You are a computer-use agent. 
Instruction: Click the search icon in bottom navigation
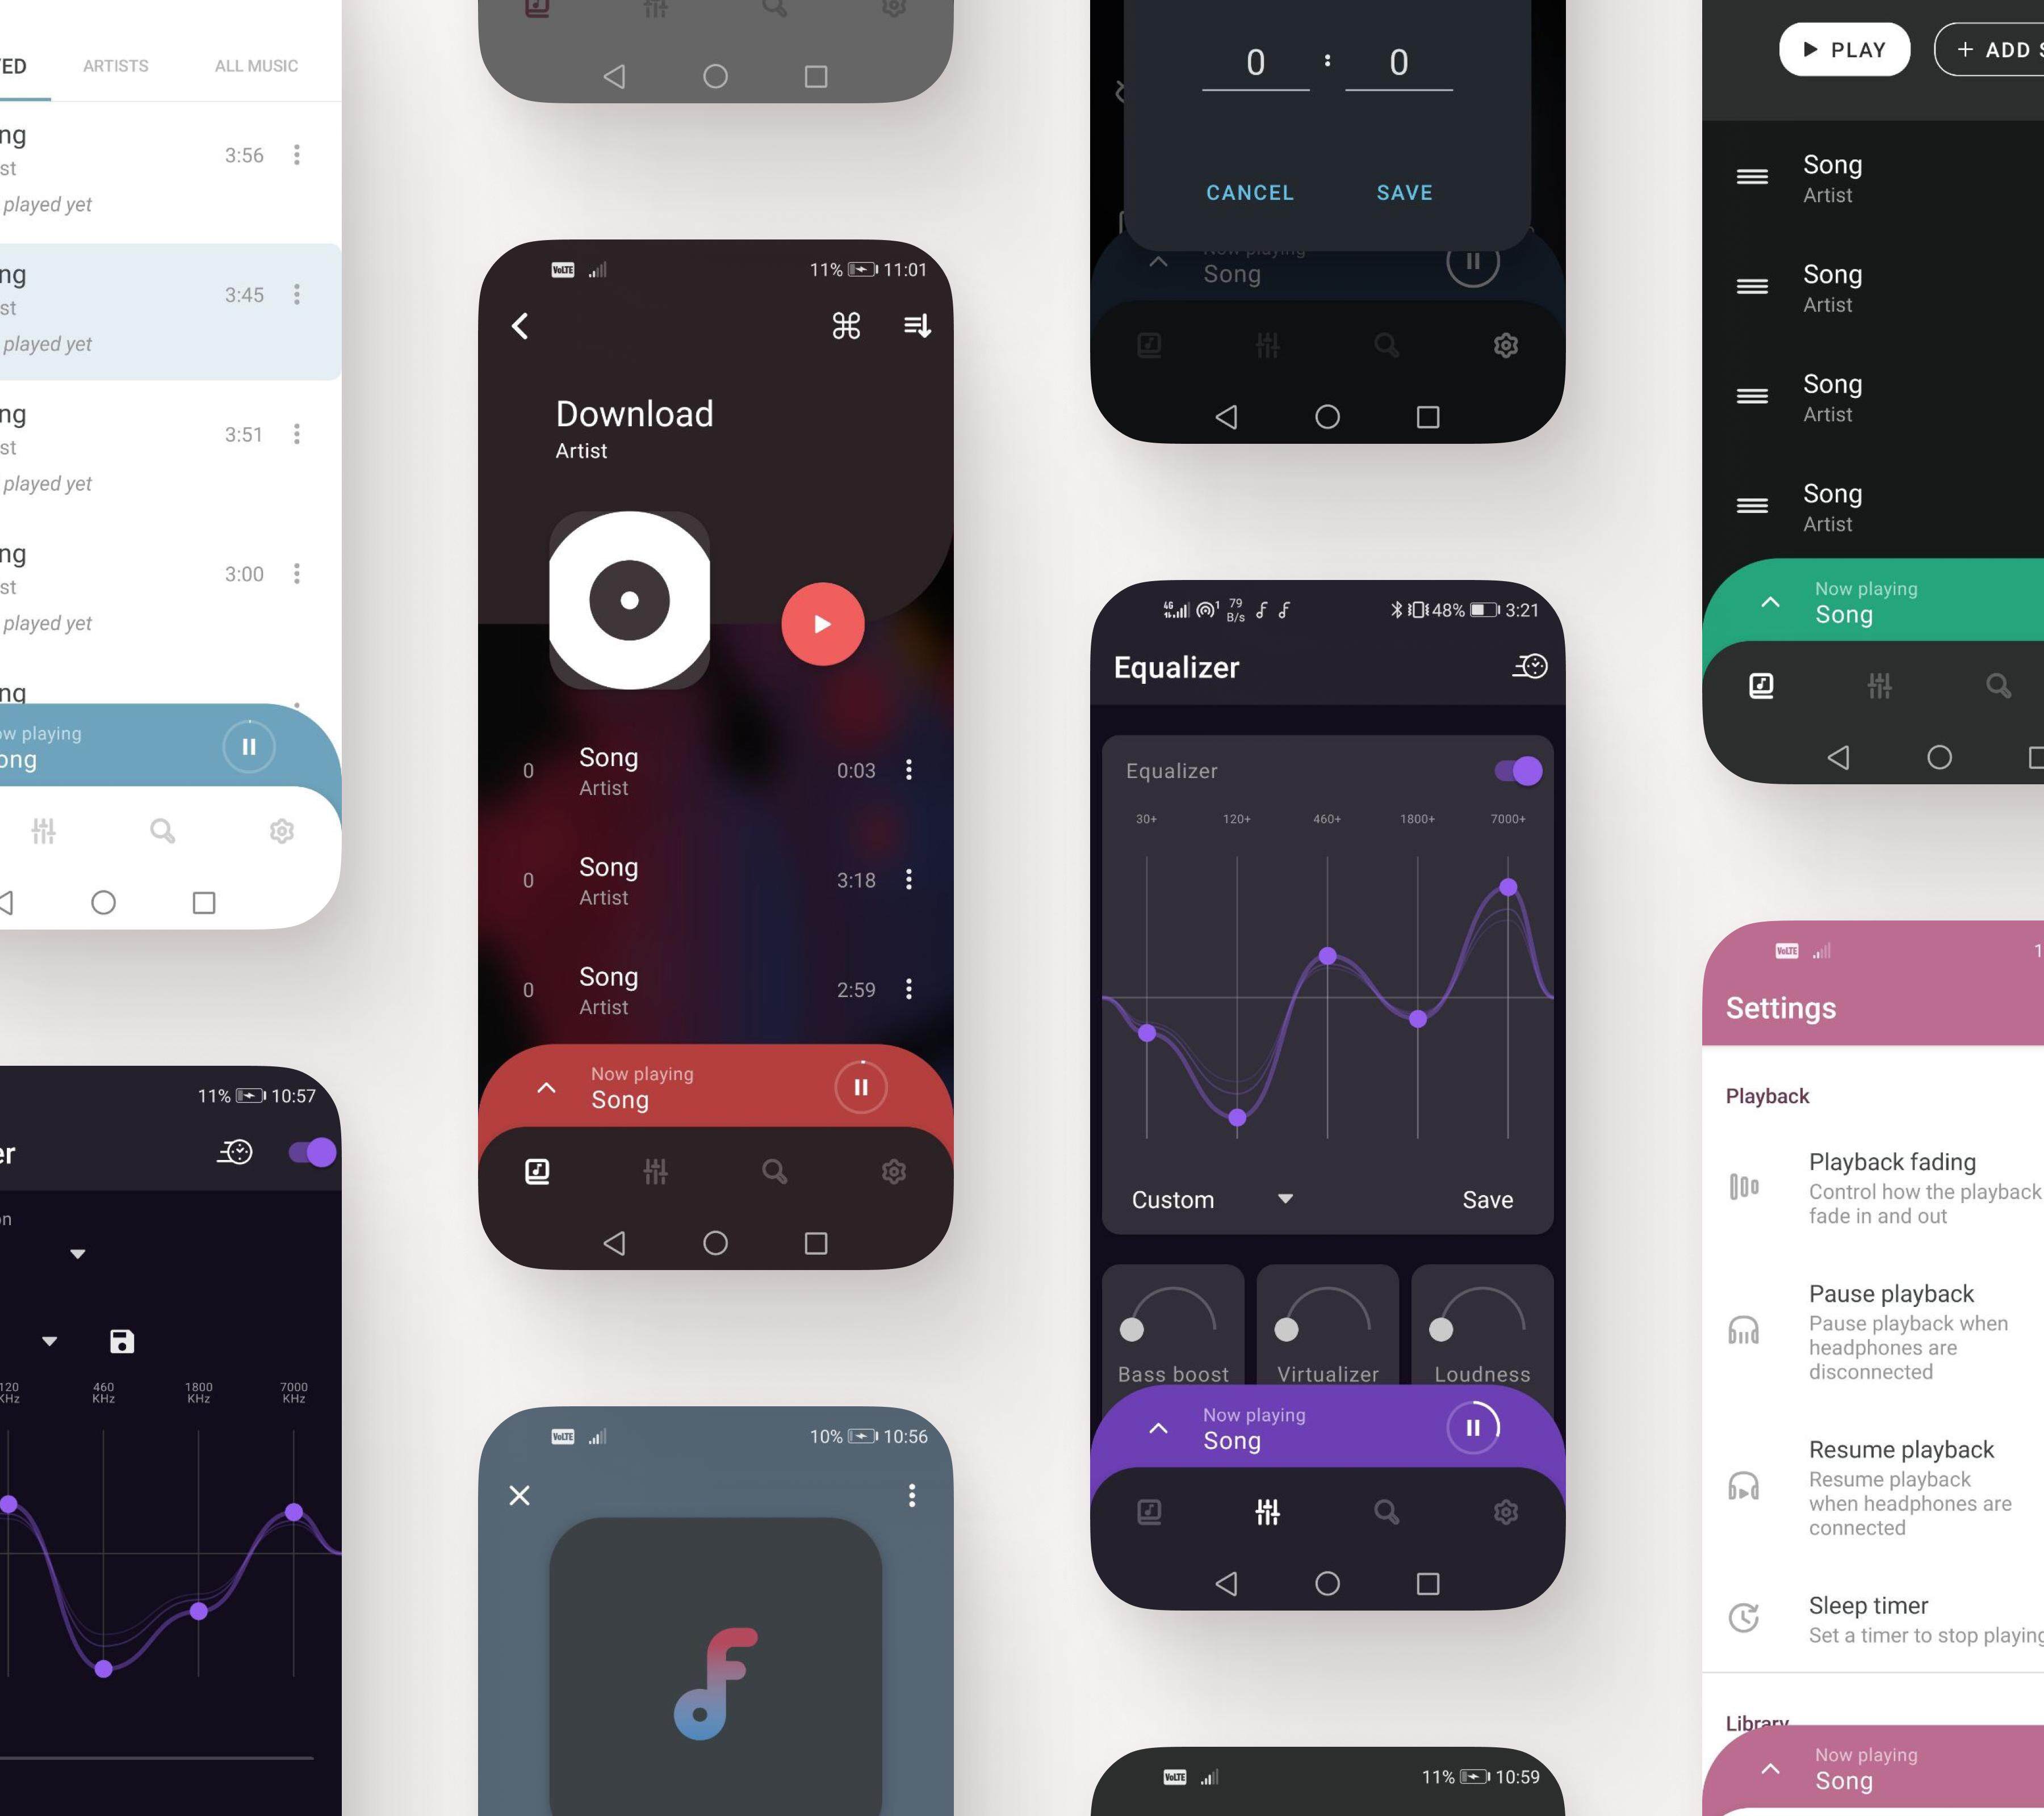click(x=773, y=1169)
